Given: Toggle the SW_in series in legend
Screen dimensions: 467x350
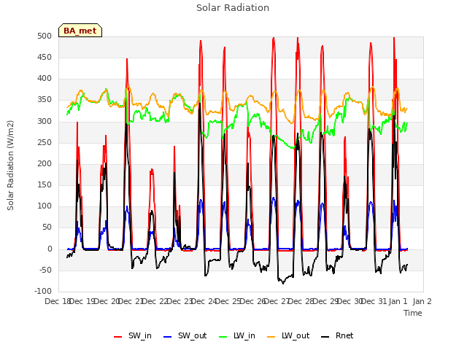Looking at the screenshot, I should coord(133,335).
